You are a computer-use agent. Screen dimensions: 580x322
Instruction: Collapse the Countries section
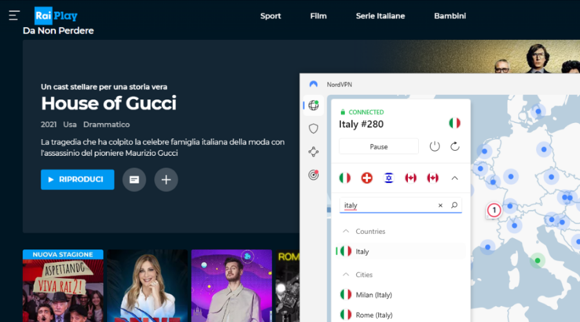pyautogui.click(x=346, y=231)
